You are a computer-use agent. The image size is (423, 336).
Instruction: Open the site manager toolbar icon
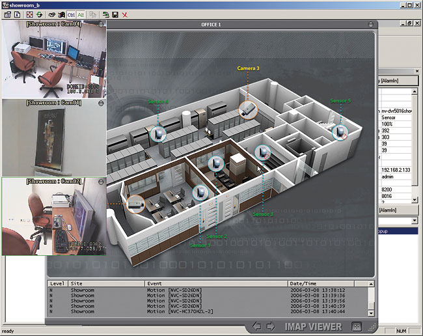[x=8, y=14]
